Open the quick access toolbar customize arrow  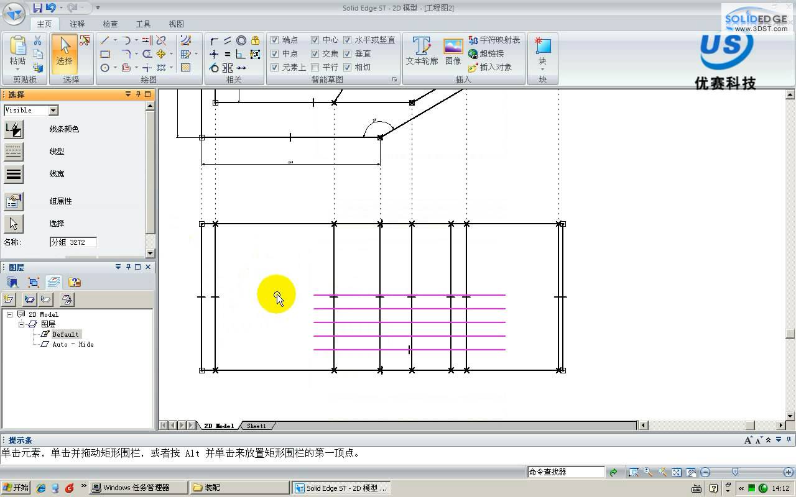click(x=98, y=8)
